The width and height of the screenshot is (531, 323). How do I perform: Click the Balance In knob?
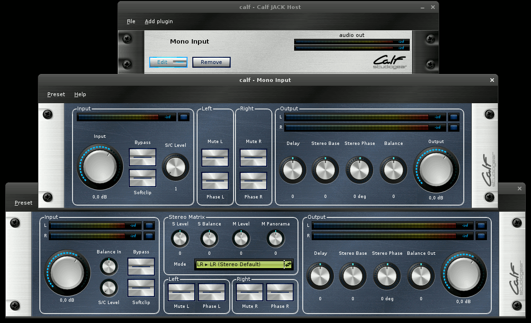coord(108,267)
